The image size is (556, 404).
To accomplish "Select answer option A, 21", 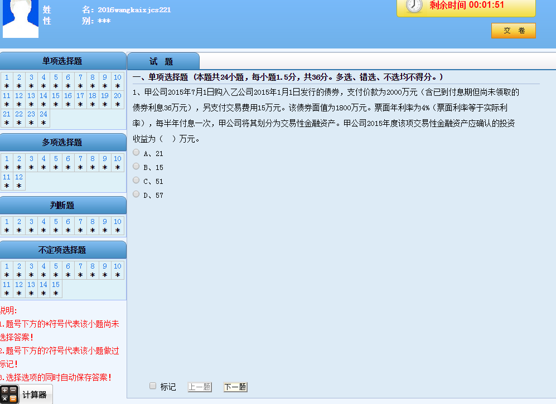I will tap(137, 153).
